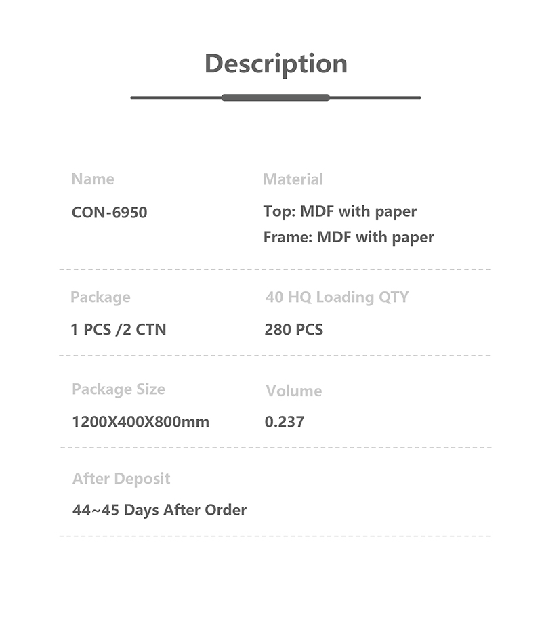The height and width of the screenshot is (617, 542).
Task: Select the 0.237 volume value
Action: pyautogui.click(x=285, y=422)
